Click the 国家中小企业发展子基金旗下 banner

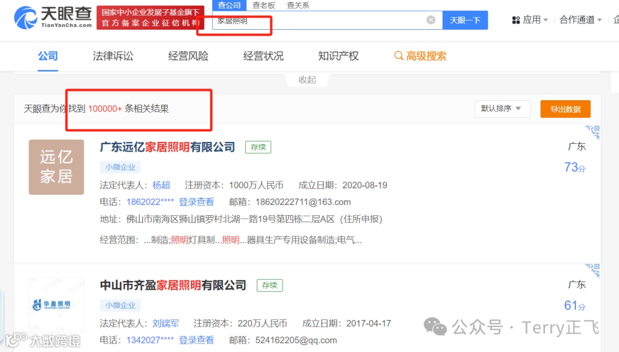[x=150, y=18]
